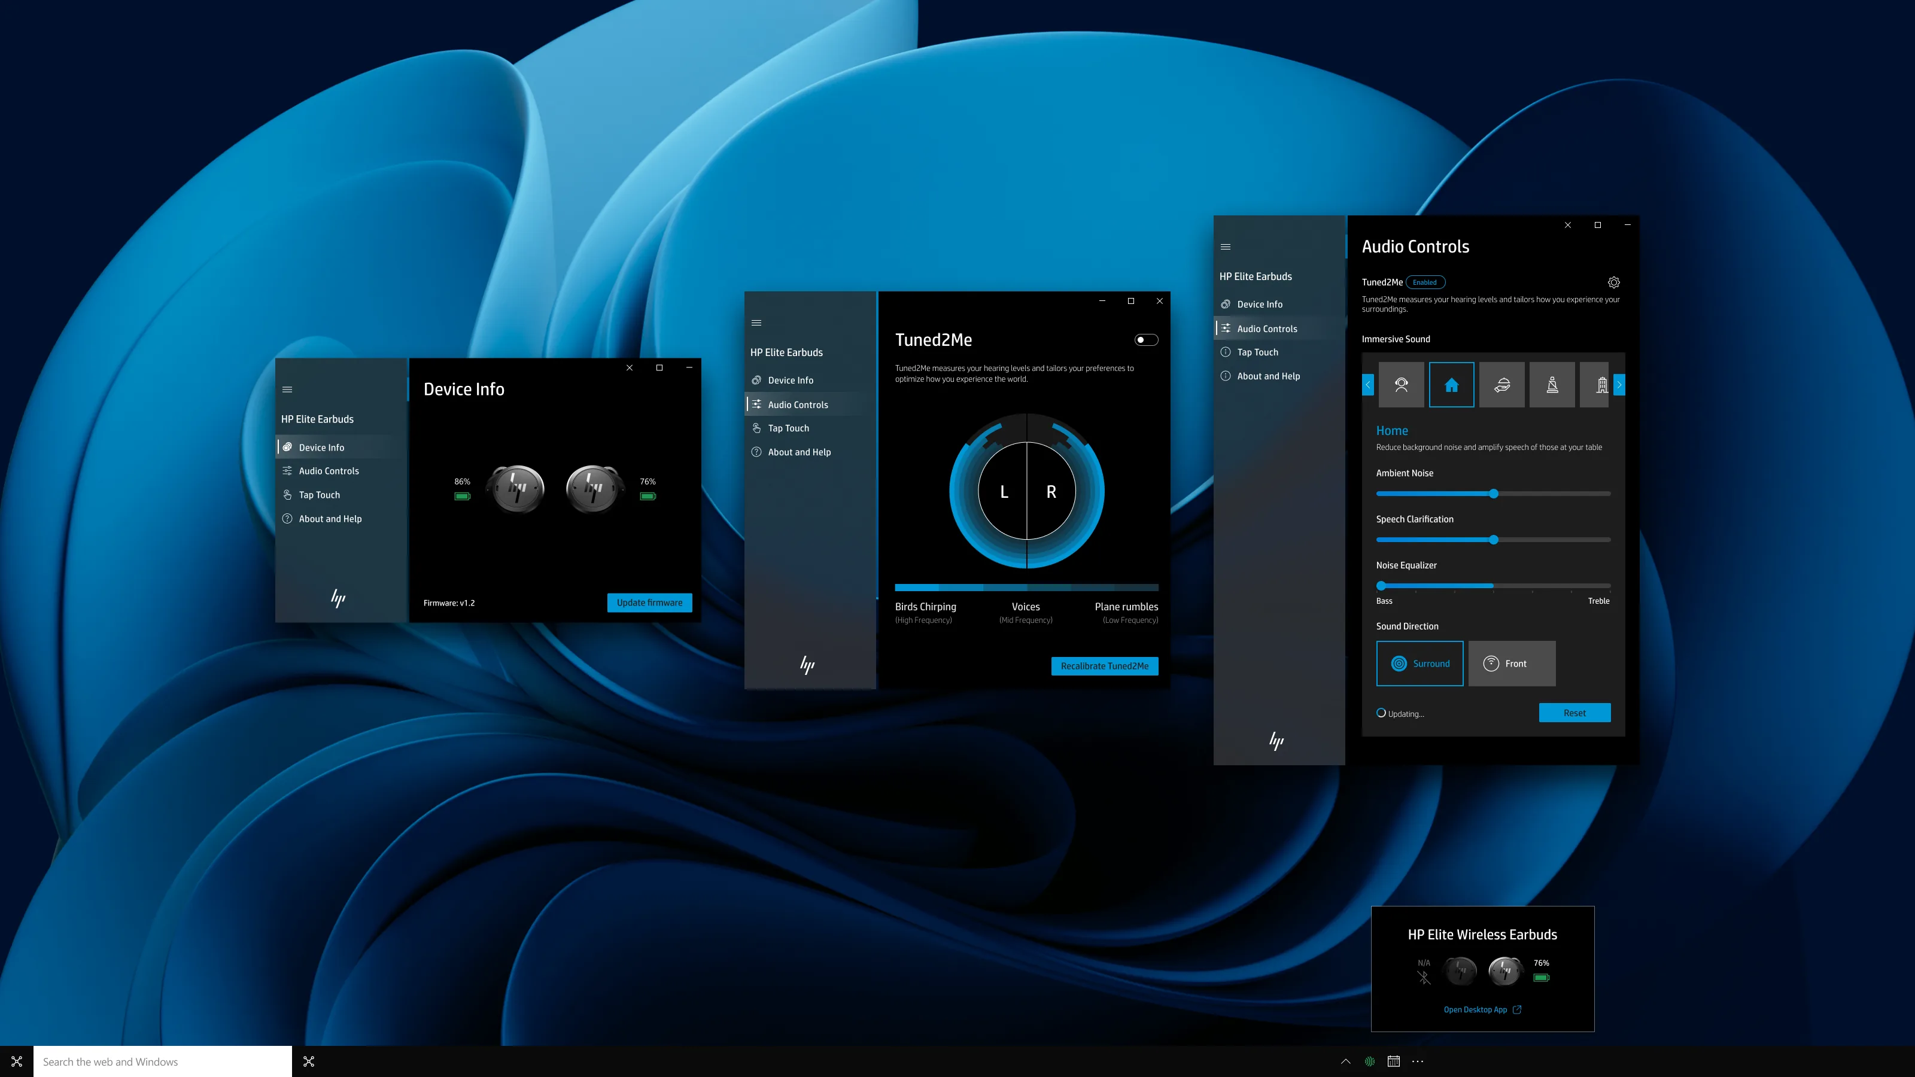Show next immersive sound presets

tap(1619, 384)
